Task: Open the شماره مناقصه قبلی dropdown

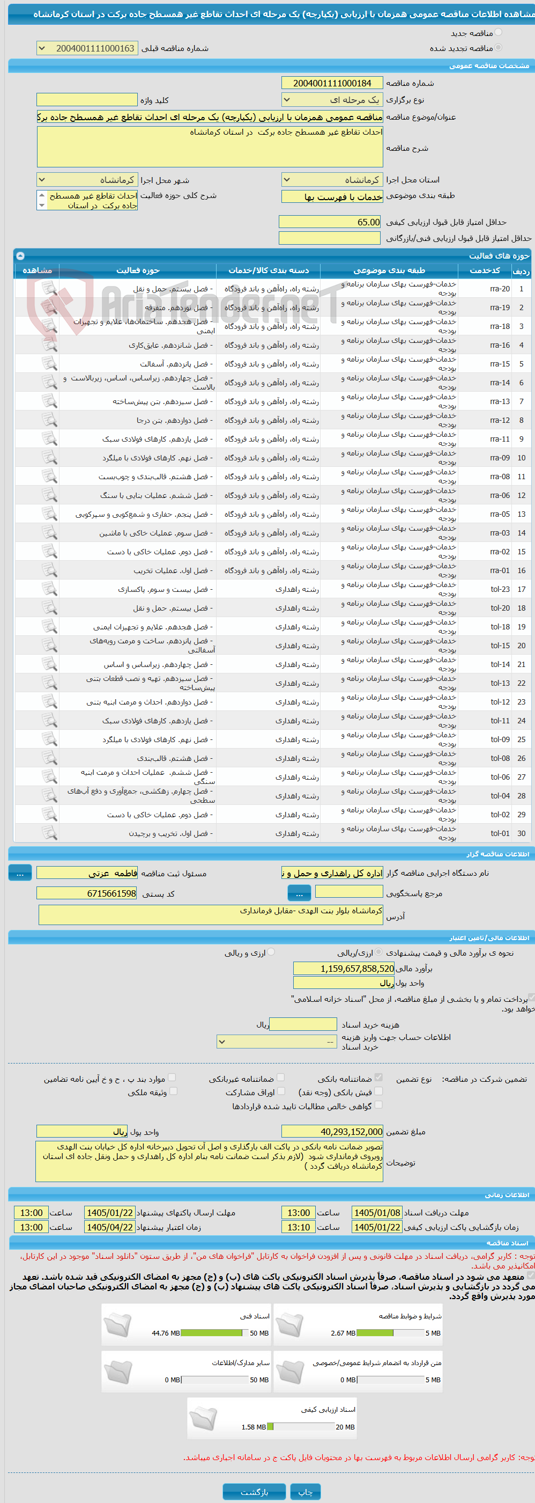Action: pyautogui.click(x=87, y=48)
